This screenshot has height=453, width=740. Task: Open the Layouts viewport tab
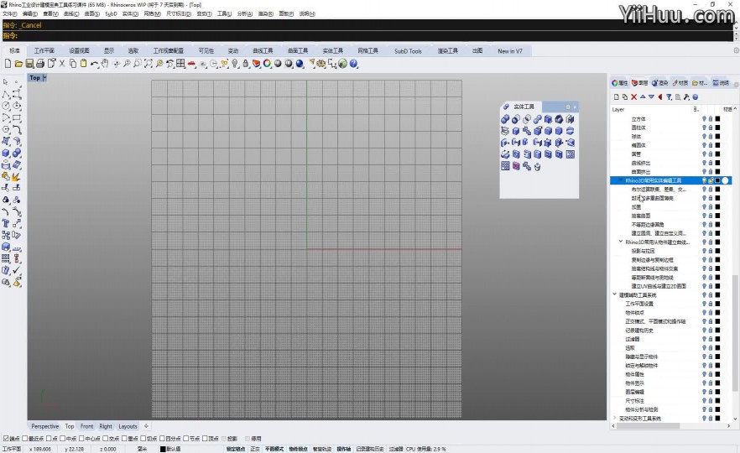128,426
